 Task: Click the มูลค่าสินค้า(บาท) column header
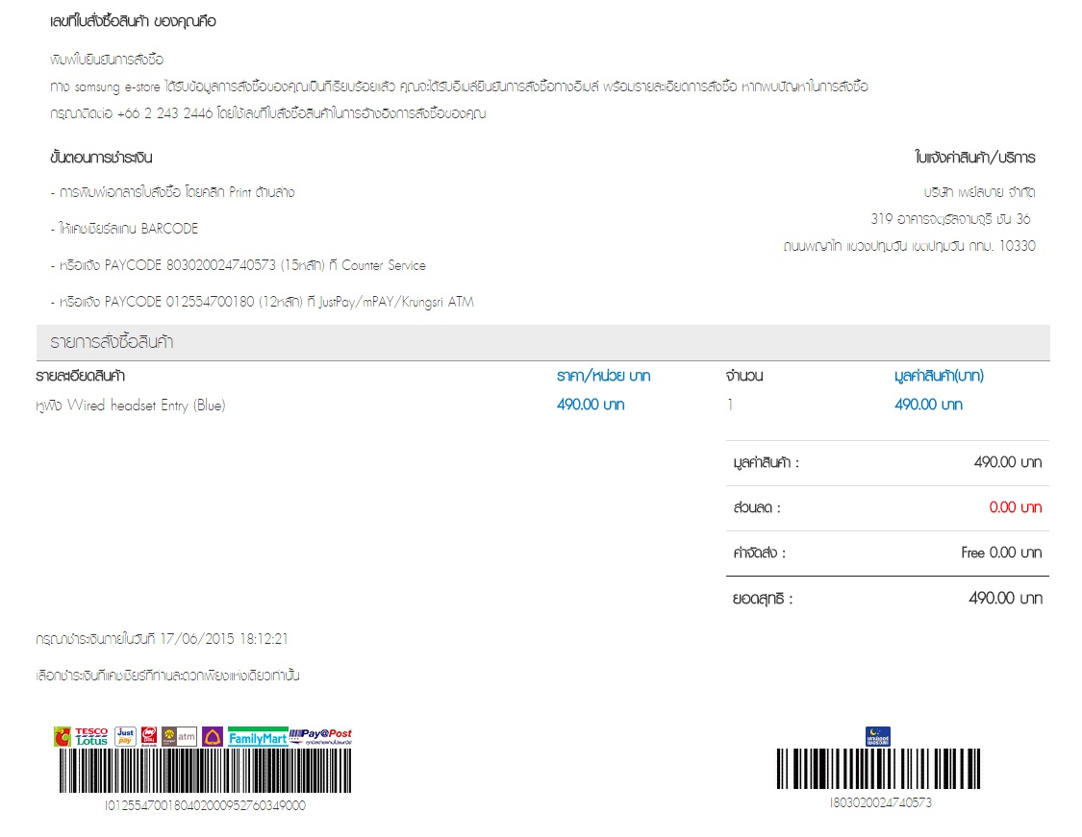tap(939, 376)
